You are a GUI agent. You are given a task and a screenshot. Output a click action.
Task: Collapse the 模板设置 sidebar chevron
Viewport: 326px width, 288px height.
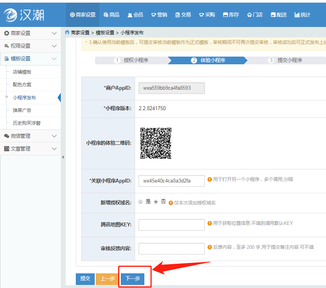pyautogui.click(x=54, y=59)
